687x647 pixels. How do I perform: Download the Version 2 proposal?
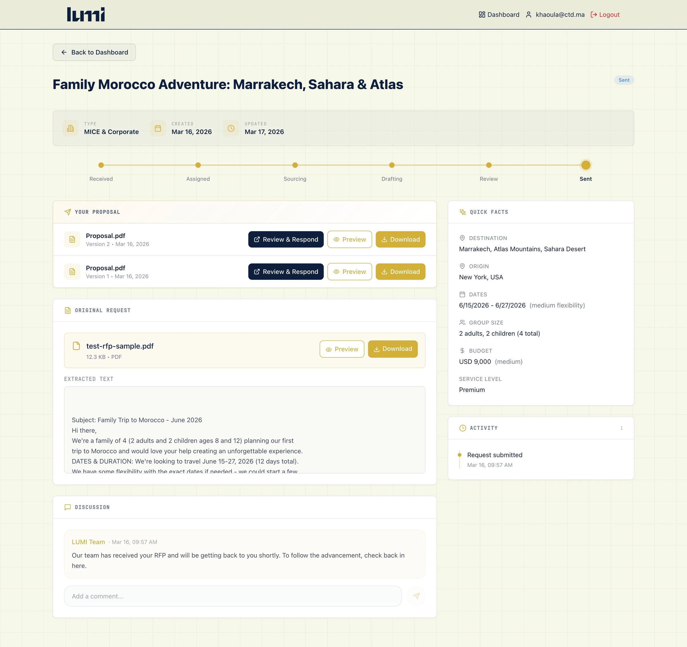(x=400, y=240)
